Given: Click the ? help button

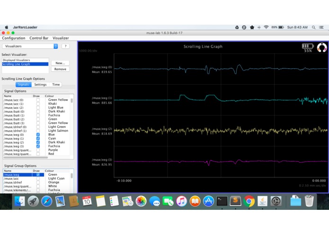Looking at the screenshot, I should (x=65, y=46).
